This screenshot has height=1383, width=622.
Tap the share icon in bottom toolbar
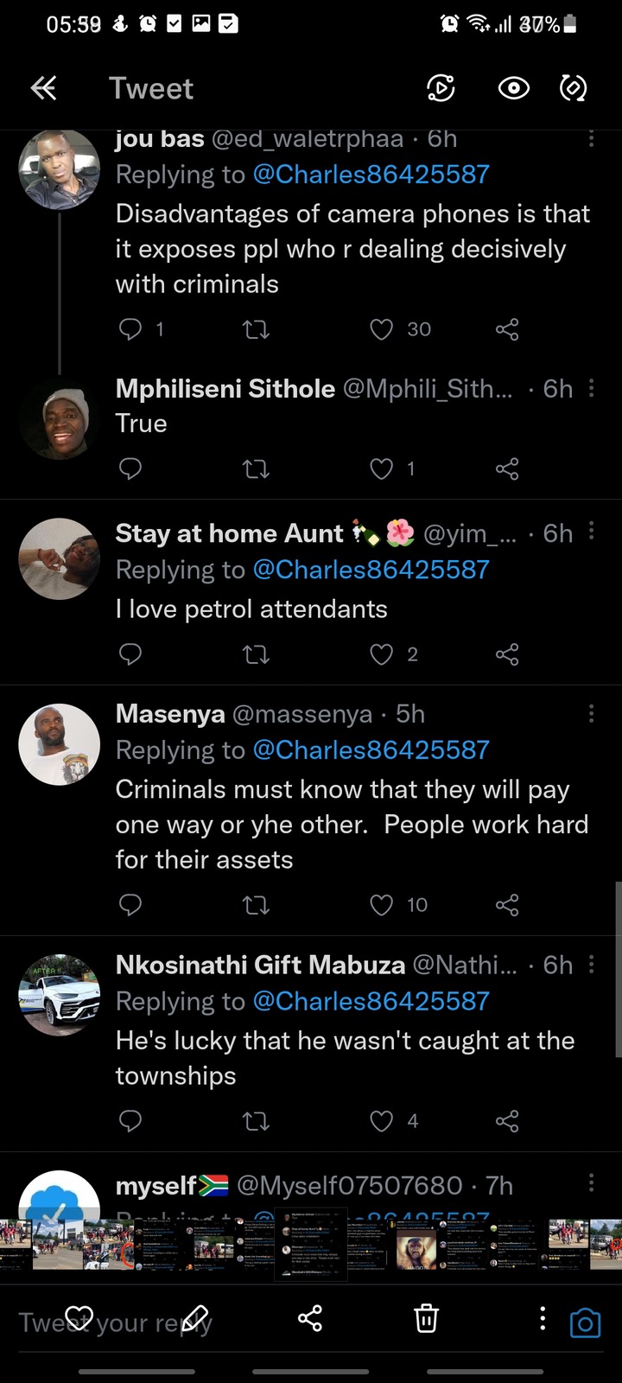(310, 1318)
